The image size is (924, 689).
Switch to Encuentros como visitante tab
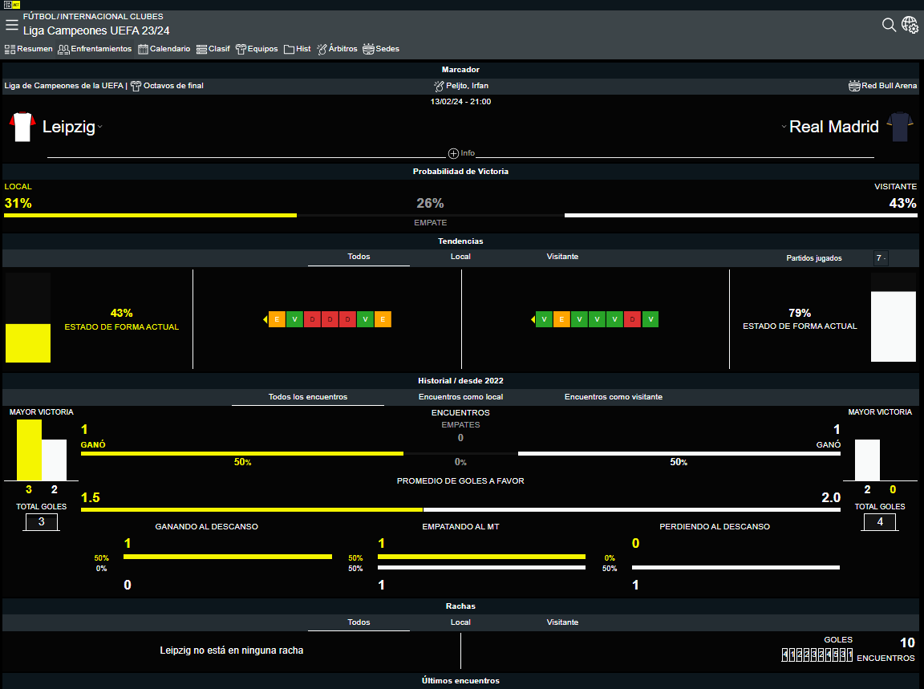tap(613, 397)
